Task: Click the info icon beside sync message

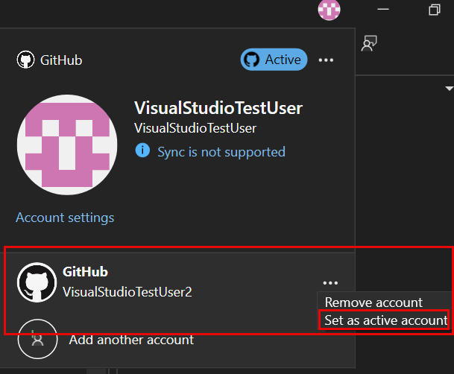Action: click(142, 151)
